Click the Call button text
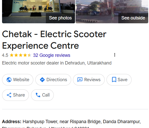The image size is (149, 128). 46,95
